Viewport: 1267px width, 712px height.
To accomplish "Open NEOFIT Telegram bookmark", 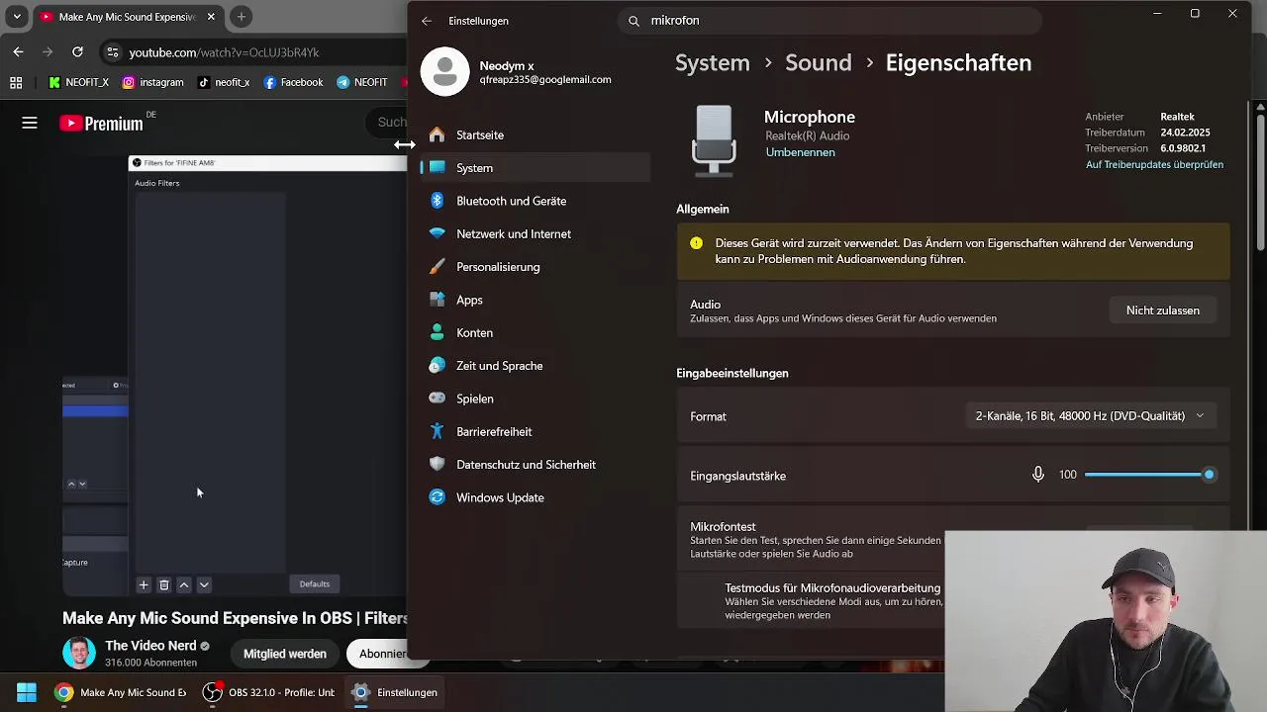I will coord(362,82).
